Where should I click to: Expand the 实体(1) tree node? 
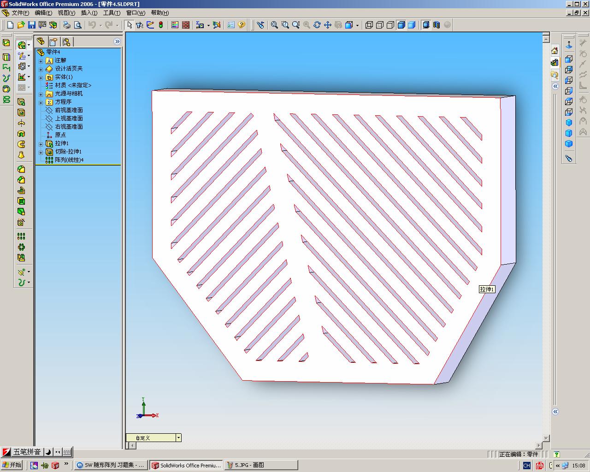click(41, 77)
